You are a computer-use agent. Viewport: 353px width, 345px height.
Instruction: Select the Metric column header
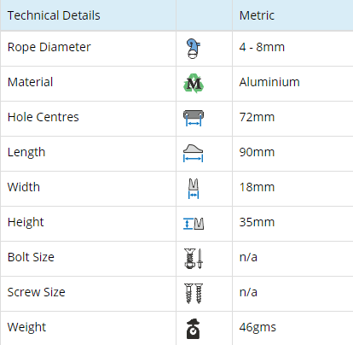click(257, 15)
